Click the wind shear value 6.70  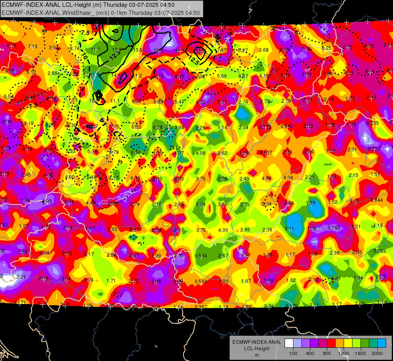(348, 47)
